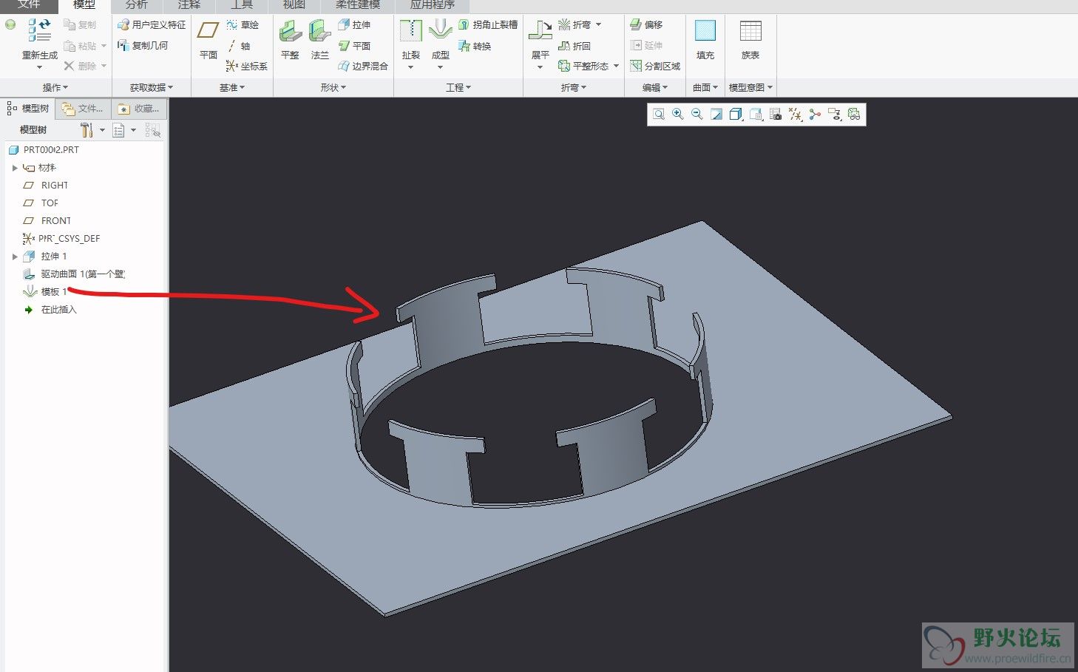Image resolution: width=1078 pixels, height=672 pixels.
Task: Select 模板 1 in the model tree
Action: click(x=53, y=292)
